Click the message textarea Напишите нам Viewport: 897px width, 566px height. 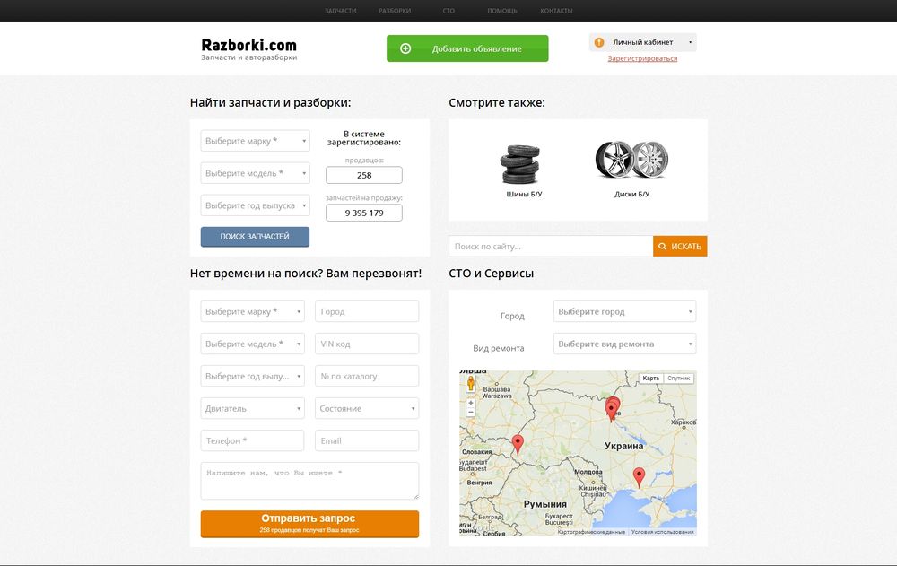click(x=309, y=481)
